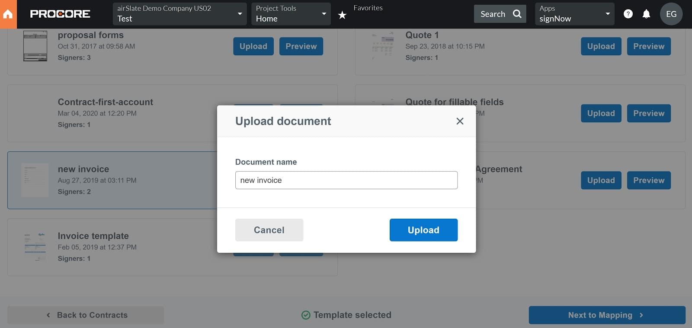692x328 pixels.
Task: Click the Procore logo
Action: [x=60, y=14]
